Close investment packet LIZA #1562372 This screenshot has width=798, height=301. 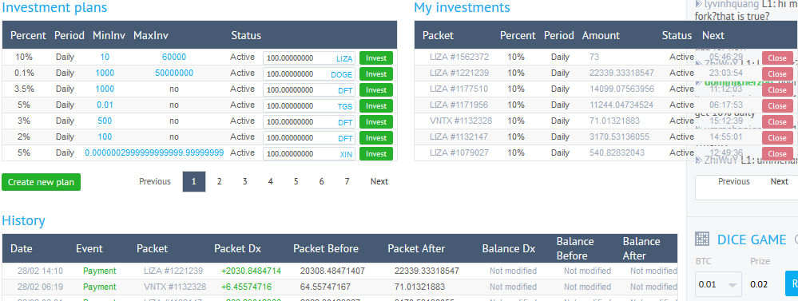pos(777,58)
